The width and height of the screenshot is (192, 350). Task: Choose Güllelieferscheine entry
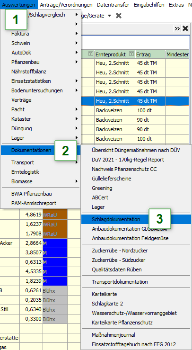[136, 179]
